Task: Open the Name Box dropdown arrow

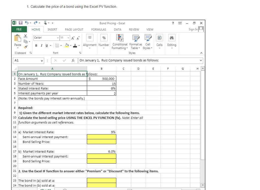Action: coord(42,61)
